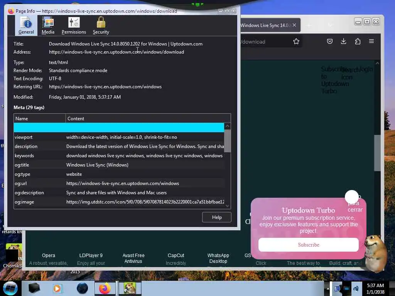Show hidden tray icons arrow
Image resolution: width=395 pixels, height=296 pixels.
(328, 288)
